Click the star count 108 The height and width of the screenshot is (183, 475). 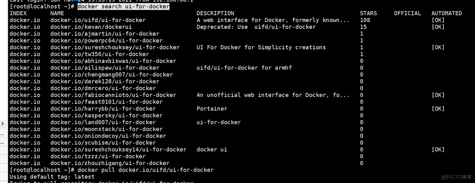click(365, 20)
